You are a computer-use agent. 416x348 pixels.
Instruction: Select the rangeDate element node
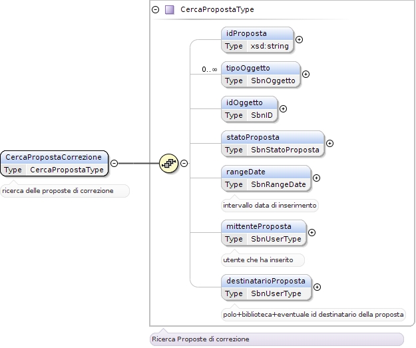pos(266,178)
